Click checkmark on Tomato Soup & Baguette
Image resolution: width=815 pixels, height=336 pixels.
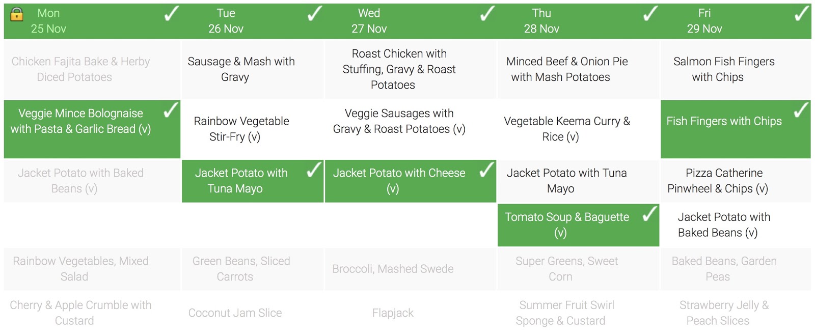tap(649, 214)
